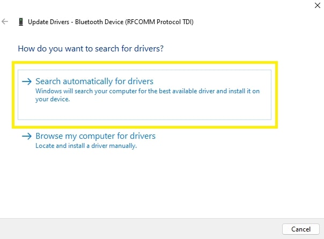Click the Bluetooth device icon beside the title
Viewport: 324px width, 239px height.
coord(21,21)
